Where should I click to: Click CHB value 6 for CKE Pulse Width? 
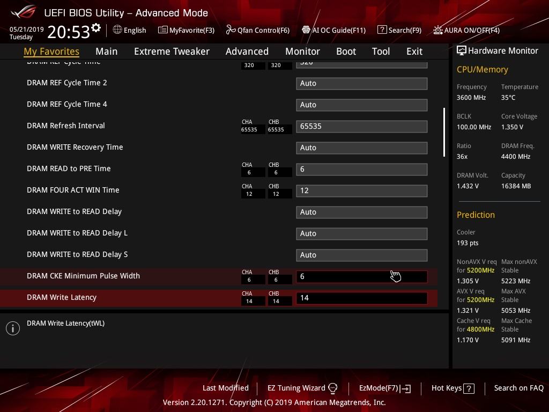click(x=276, y=280)
